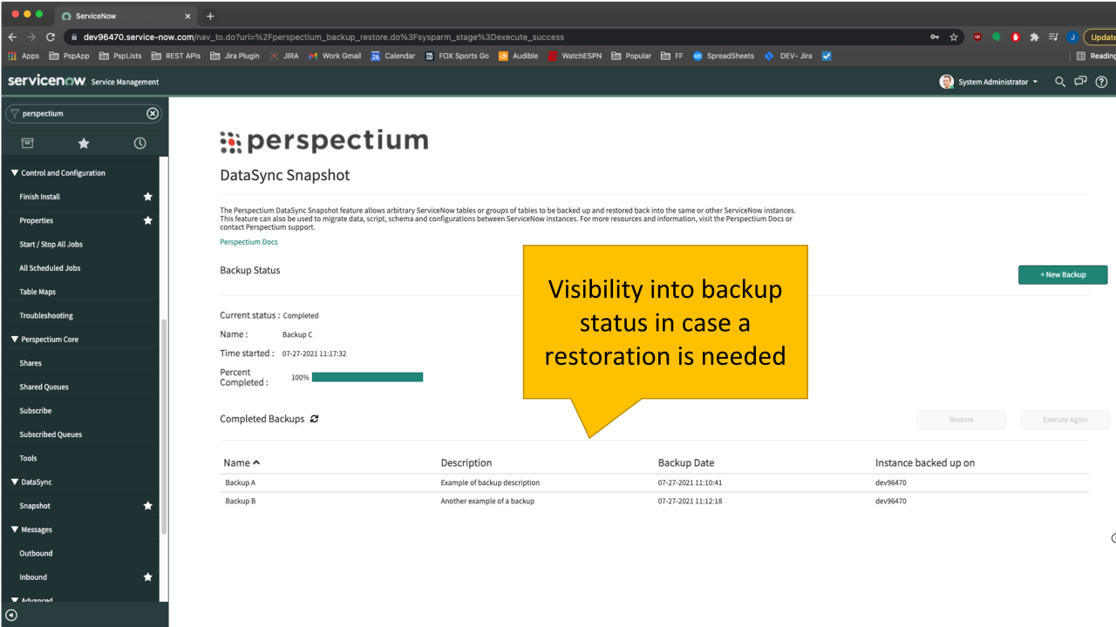Image resolution: width=1116 pixels, height=627 pixels.
Task: Open the SpreadSheets bookmark
Action: point(724,56)
